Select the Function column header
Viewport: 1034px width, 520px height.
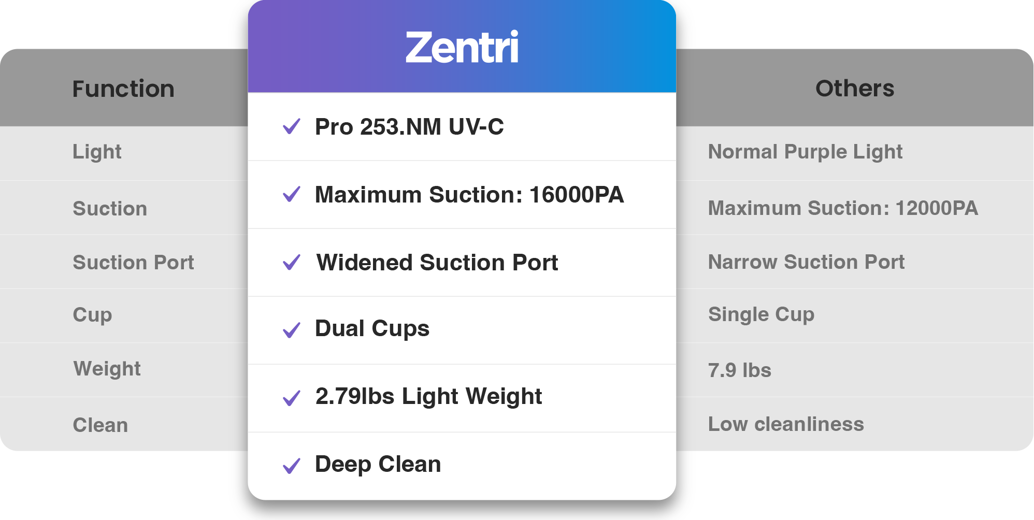coord(123,89)
